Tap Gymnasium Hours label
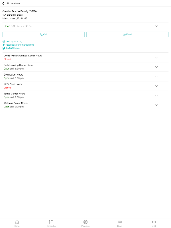This screenshot has width=171, height=228. click(13, 75)
